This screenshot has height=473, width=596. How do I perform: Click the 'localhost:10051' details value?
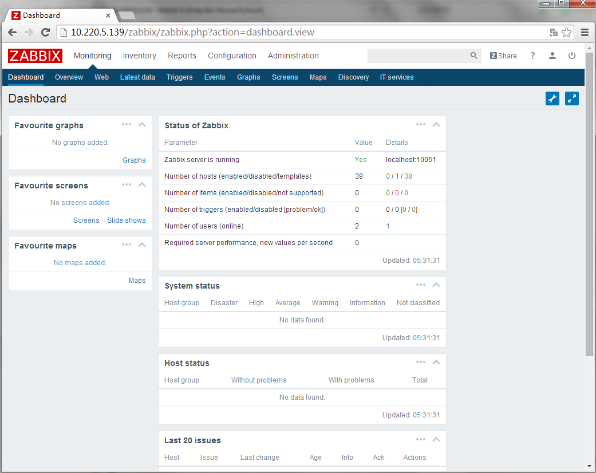tap(411, 160)
